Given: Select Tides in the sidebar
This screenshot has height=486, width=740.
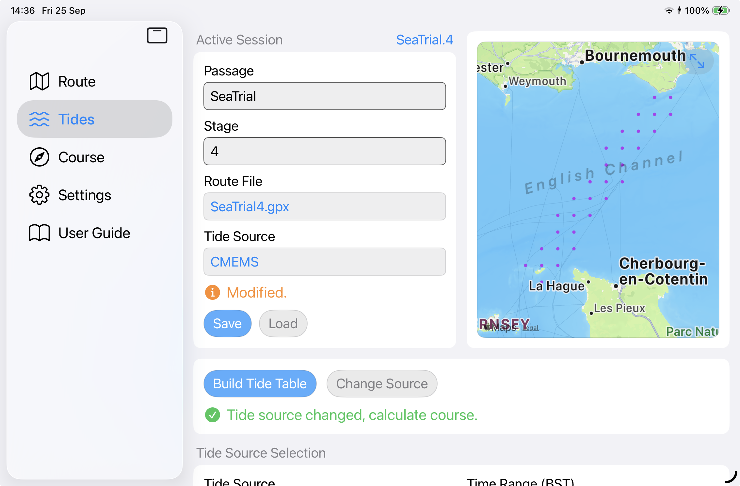Looking at the screenshot, I should click(95, 119).
